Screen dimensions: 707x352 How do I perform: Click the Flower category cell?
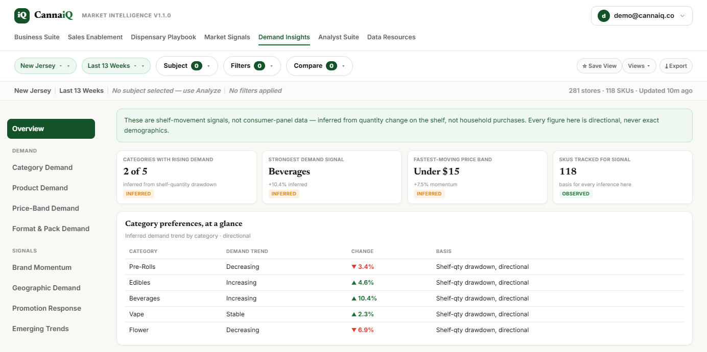pyautogui.click(x=139, y=330)
